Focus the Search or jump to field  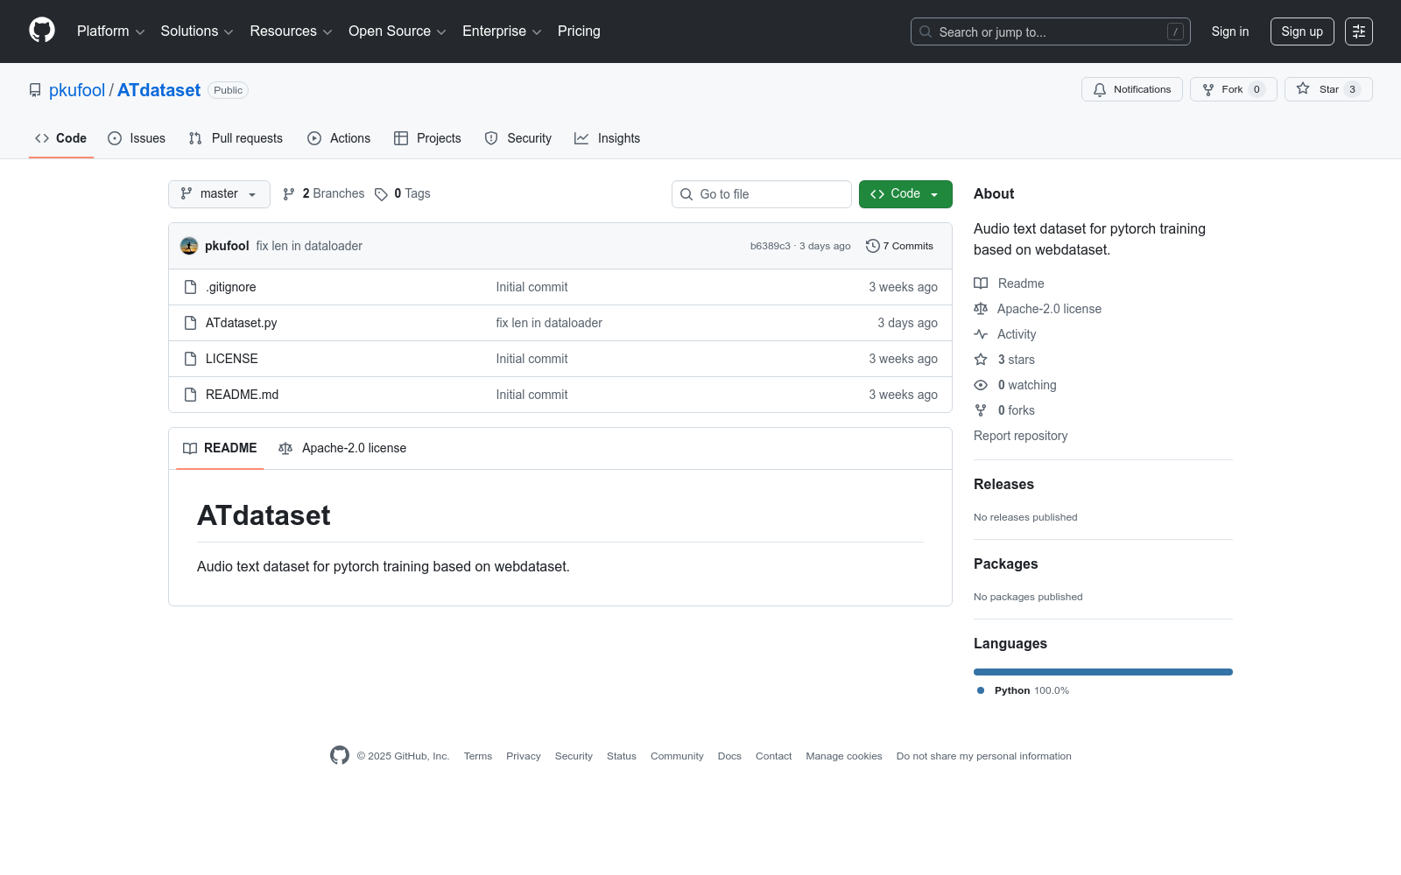coord(1051,31)
